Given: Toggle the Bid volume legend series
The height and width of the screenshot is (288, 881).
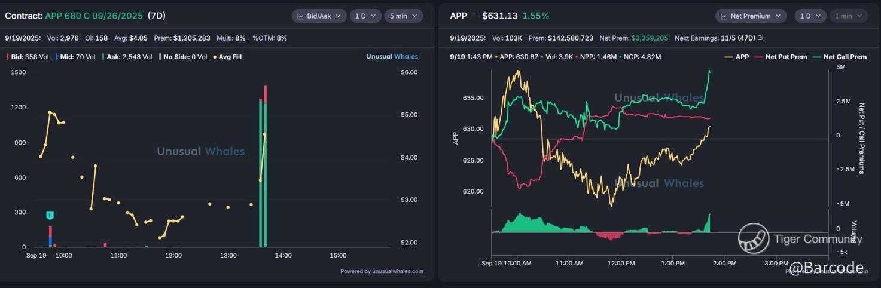Looking at the screenshot, I should coord(24,57).
